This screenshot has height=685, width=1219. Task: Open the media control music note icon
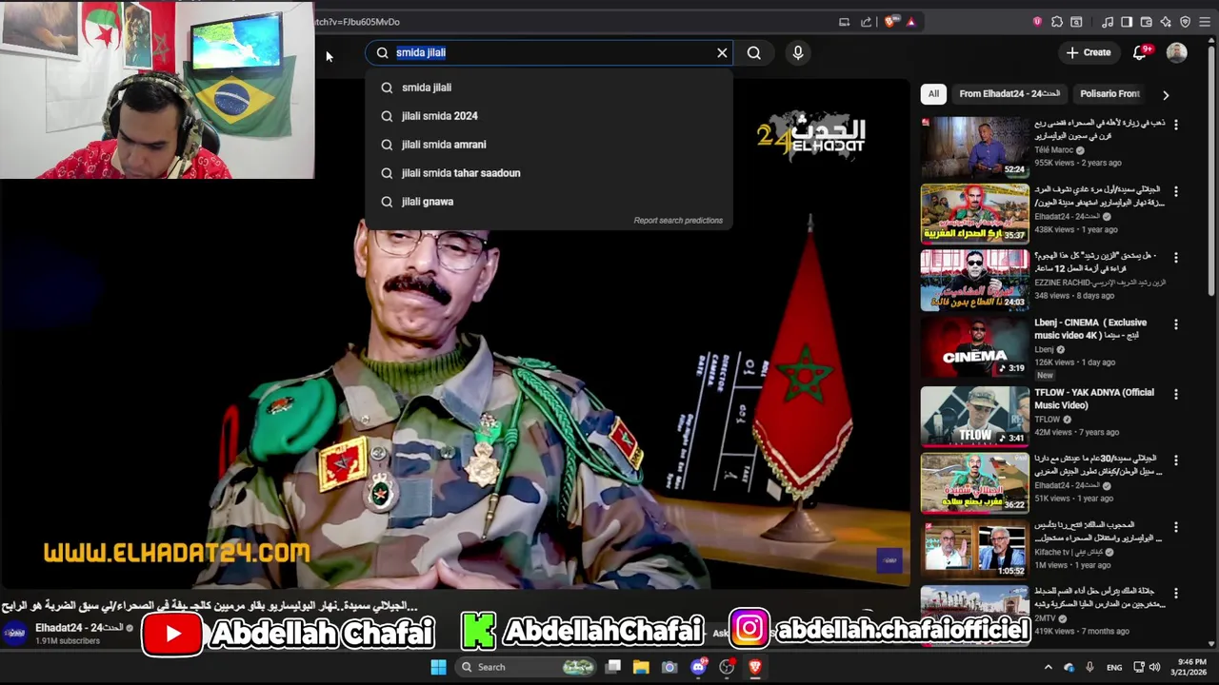pyautogui.click(x=1108, y=22)
